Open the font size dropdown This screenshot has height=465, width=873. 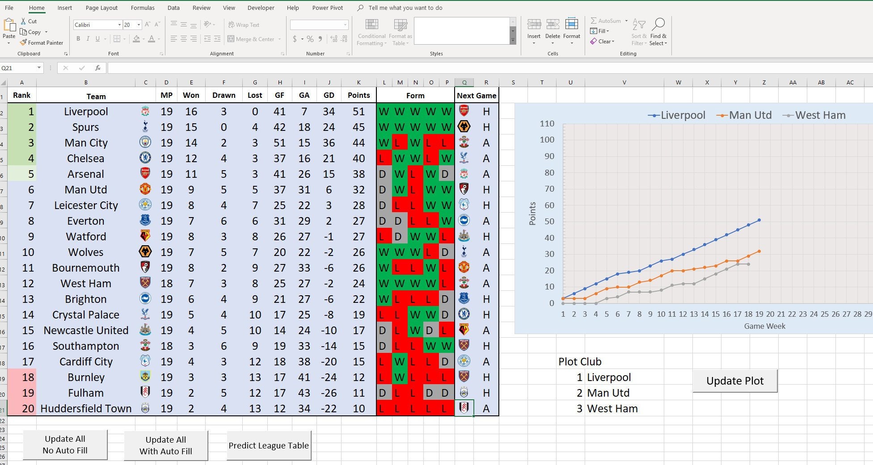click(x=139, y=25)
